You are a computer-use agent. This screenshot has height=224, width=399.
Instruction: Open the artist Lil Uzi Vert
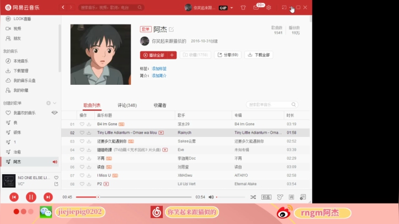pos(187,184)
